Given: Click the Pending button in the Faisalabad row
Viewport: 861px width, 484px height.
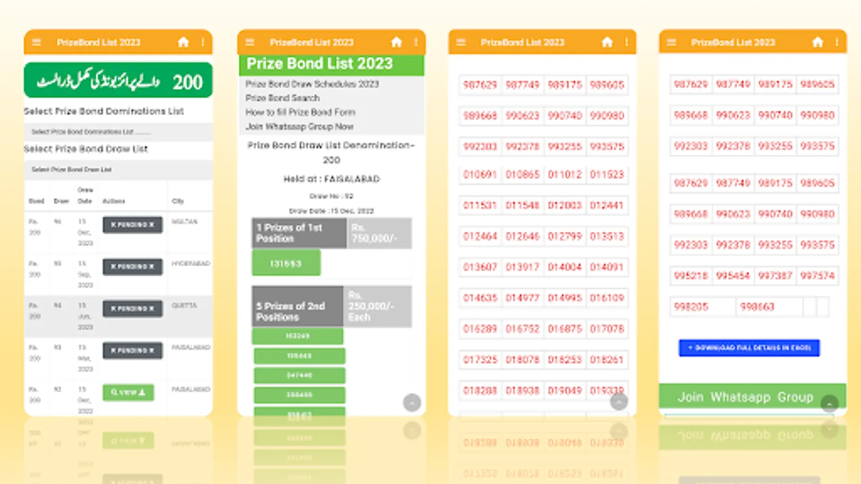Looking at the screenshot, I should click(132, 351).
